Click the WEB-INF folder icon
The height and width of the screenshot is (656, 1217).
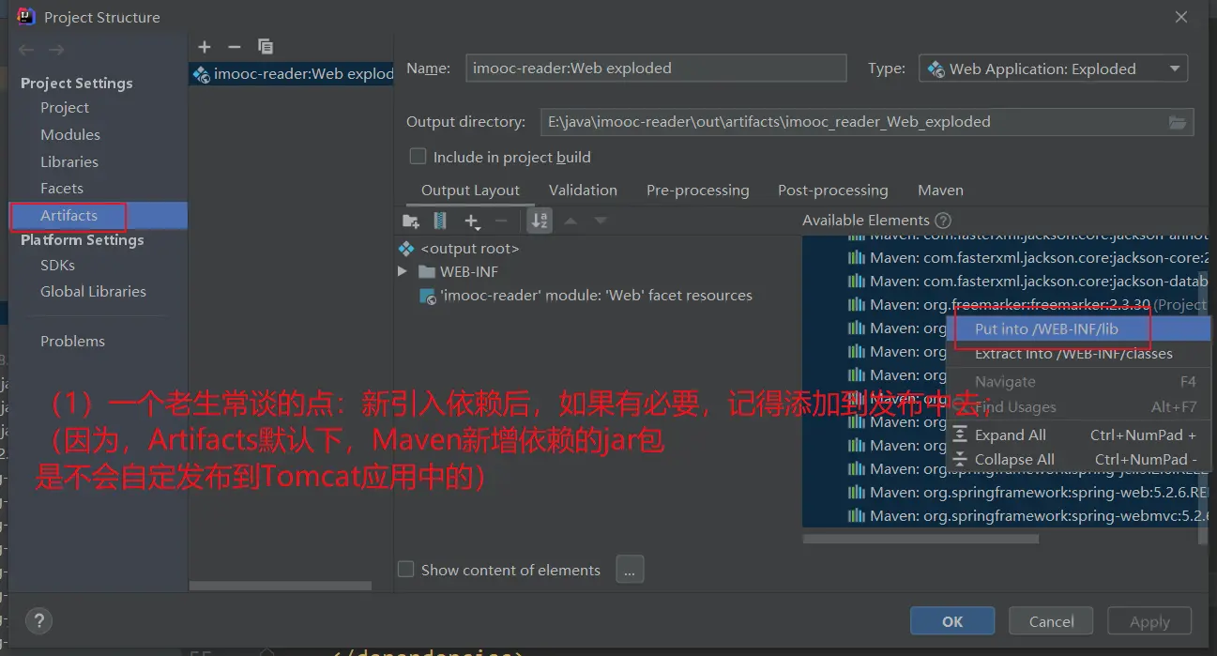pyautogui.click(x=427, y=272)
